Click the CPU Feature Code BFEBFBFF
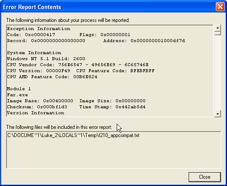 [143, 71]
